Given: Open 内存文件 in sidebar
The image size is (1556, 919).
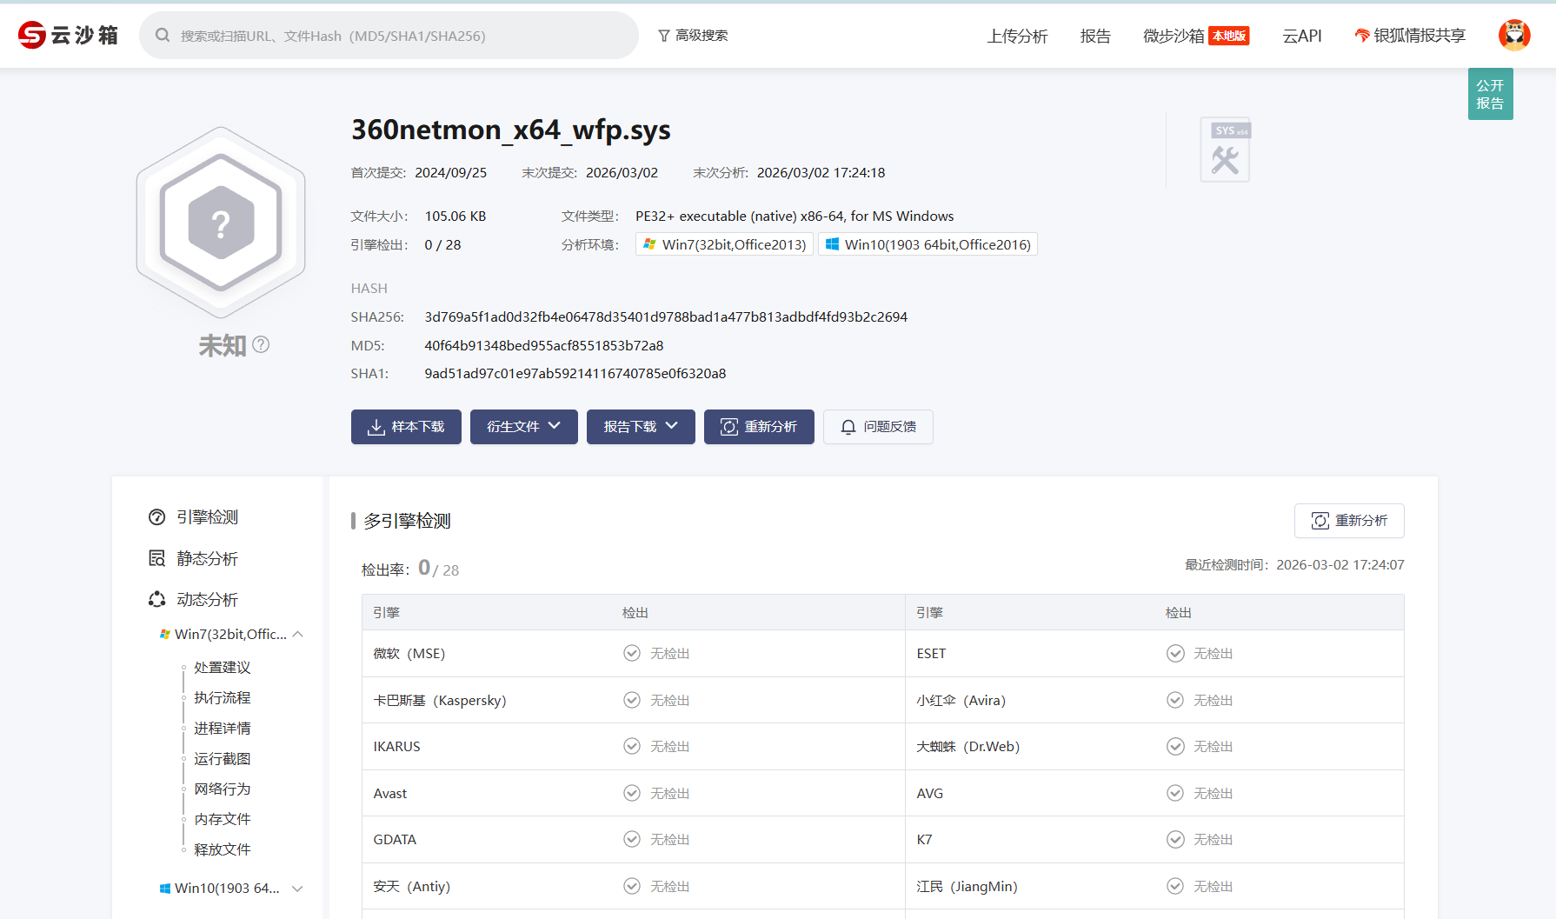Looking at the screenshot, I should [223, 819].
